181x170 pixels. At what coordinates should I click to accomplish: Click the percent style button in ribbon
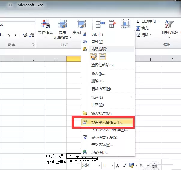(x=8, y=35)
